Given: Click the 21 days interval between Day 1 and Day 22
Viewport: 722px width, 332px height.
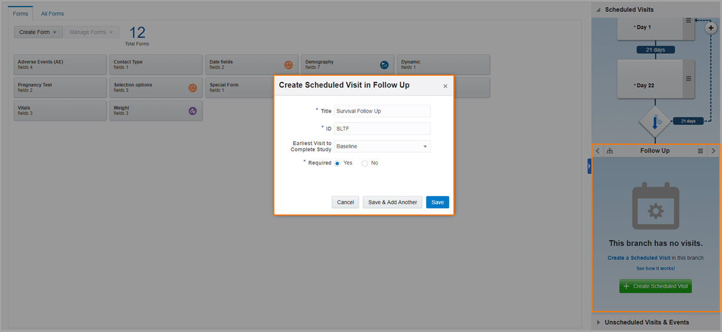Looking at the screenshot, I should 656,50.
